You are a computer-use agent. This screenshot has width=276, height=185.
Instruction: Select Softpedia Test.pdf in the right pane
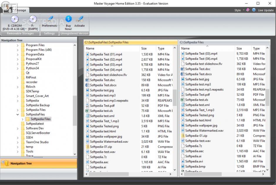coord(197,95)
